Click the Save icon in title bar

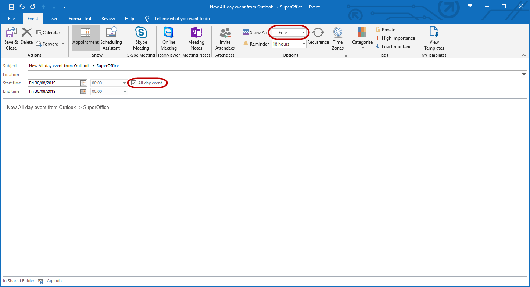11,7
